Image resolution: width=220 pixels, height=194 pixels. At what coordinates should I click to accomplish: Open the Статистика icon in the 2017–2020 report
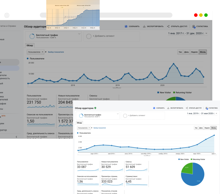coord(194,26)
